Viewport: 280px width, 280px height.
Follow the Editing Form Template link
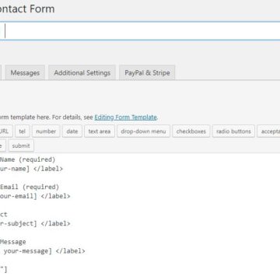pyautogui.click(x=125, y=117)
